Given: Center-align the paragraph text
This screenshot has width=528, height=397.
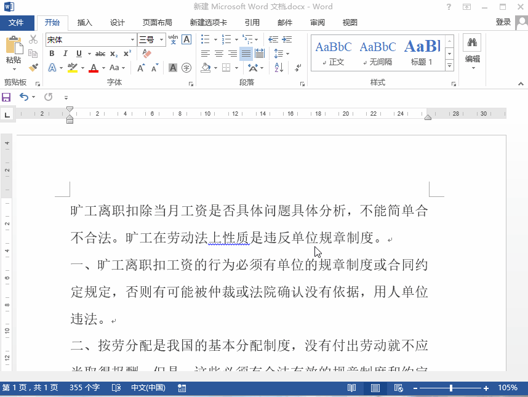Looking at the screenshot, I should click(218, 54).
